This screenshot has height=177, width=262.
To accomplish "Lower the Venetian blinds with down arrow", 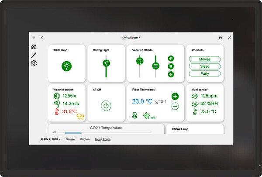I will (171, 74).
